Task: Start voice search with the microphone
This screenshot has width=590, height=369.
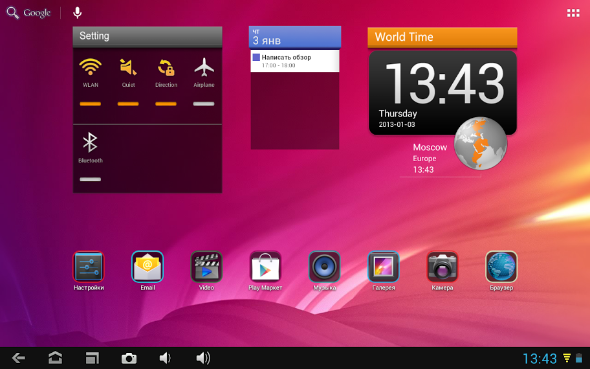Action: 77,13
